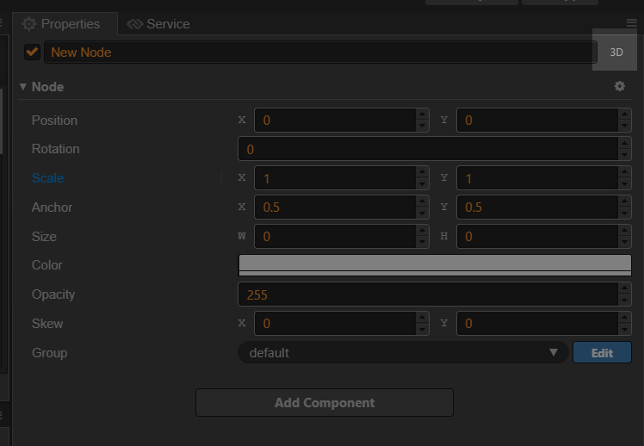This screenshot has width=644, height=446.
Task: Click the Size W input field
Action: 333,237
